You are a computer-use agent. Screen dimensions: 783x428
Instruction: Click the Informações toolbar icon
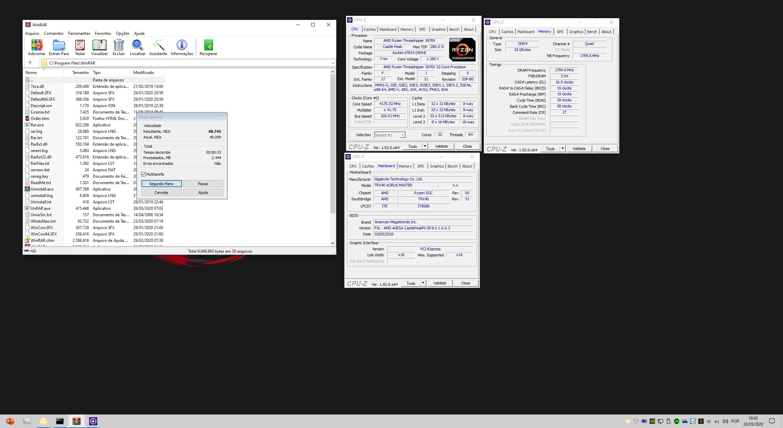[182, 48]
